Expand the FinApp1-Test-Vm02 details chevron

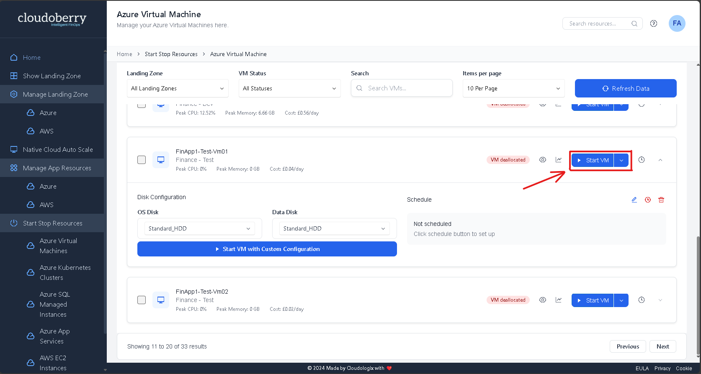coord(660,300)
